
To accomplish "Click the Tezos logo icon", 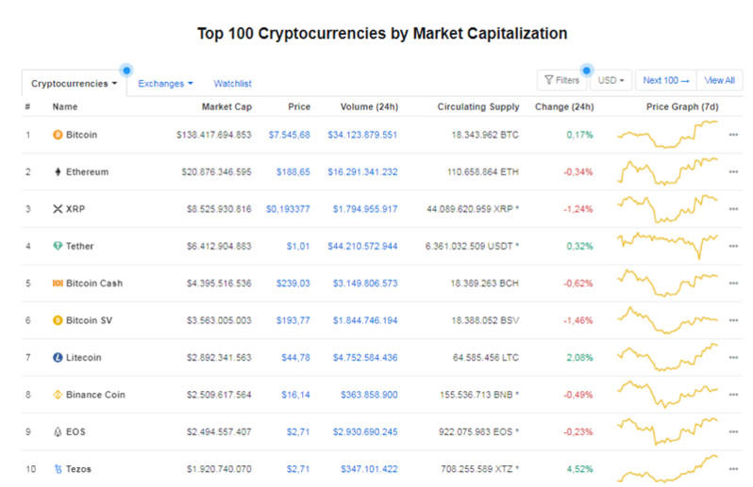I will (x=58, y=468).
